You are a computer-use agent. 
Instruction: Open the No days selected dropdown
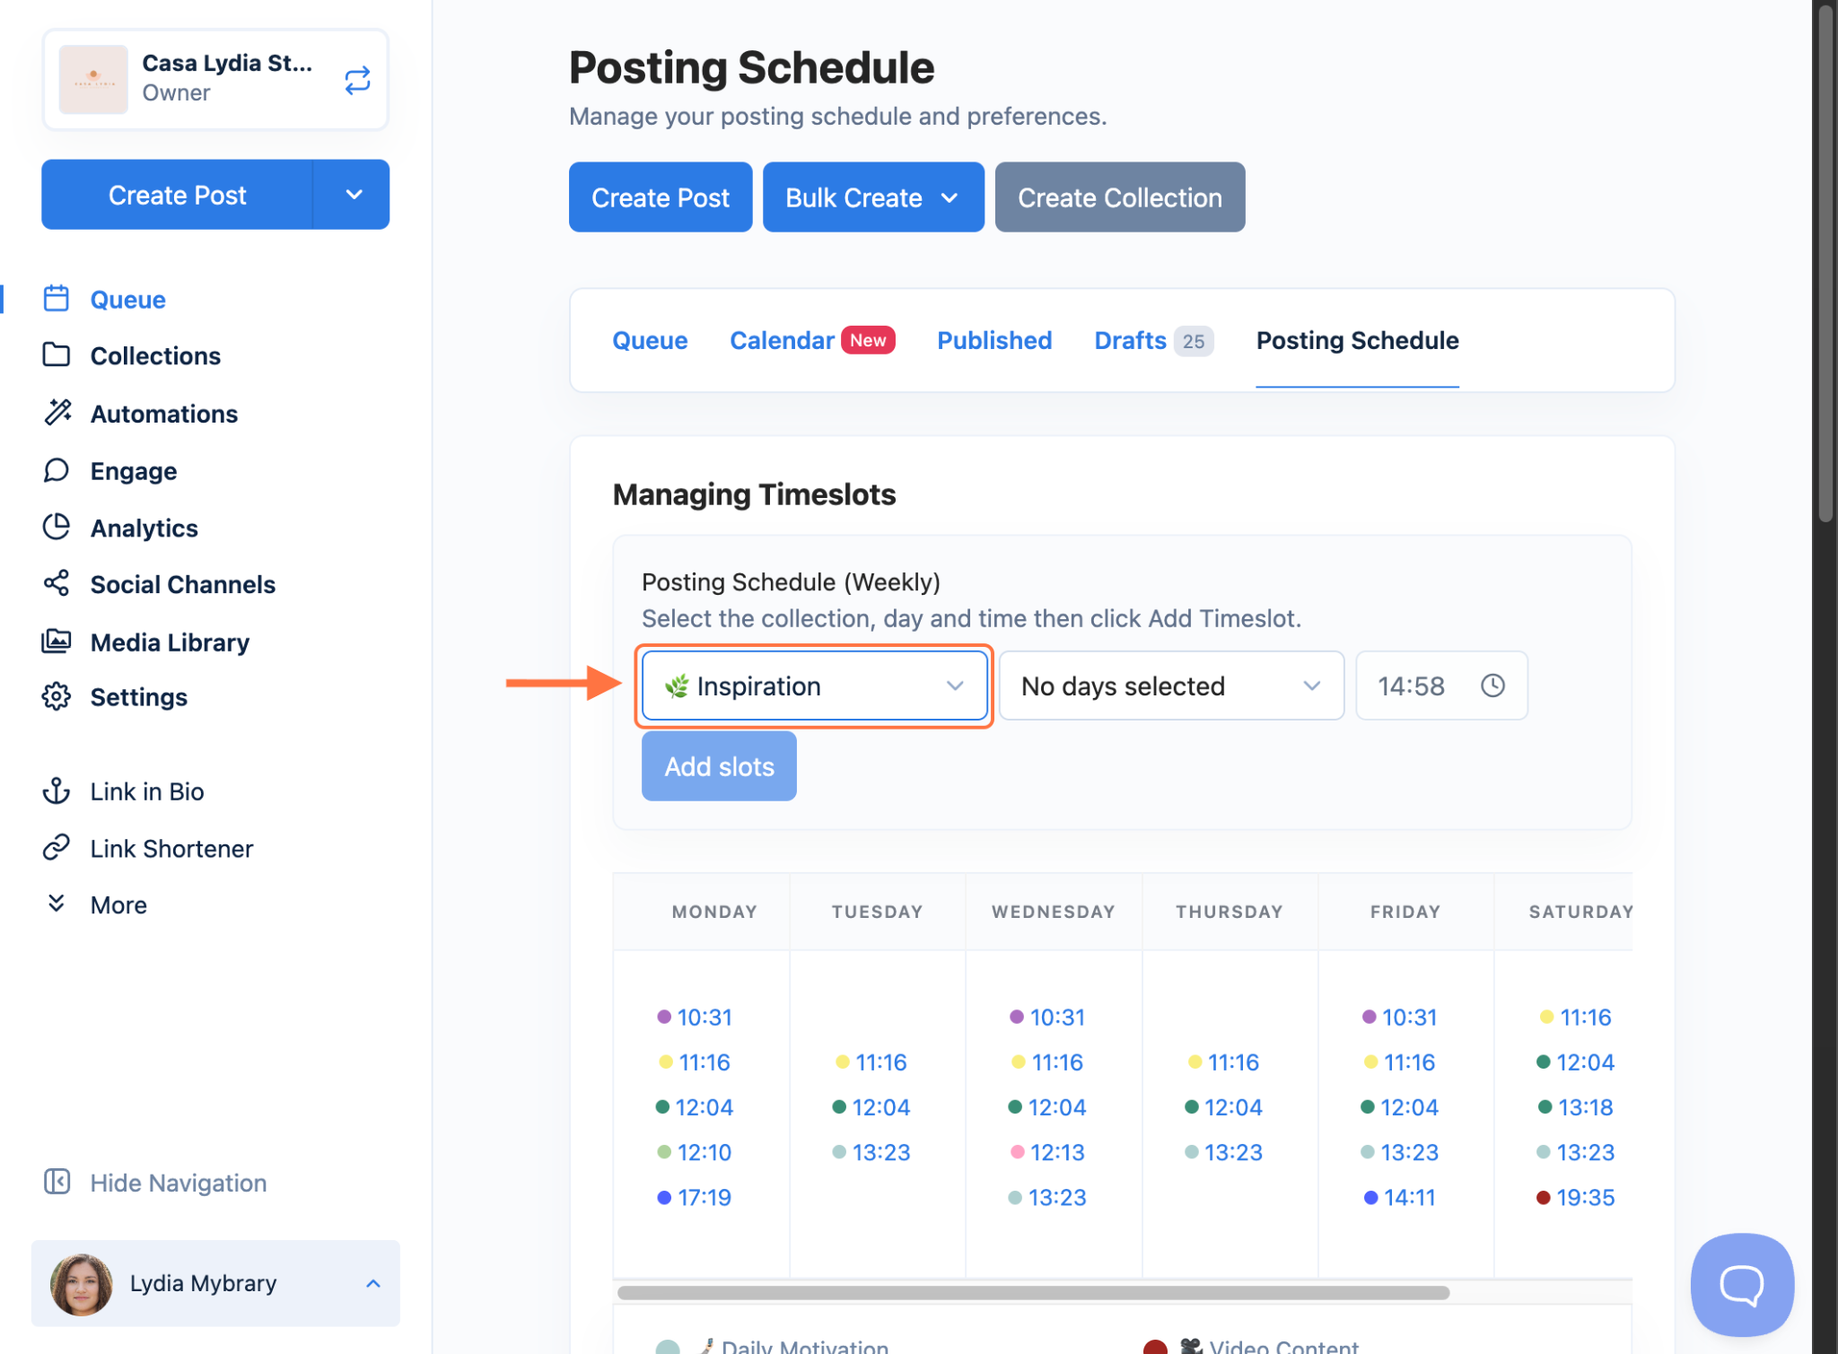point(1170,686)
